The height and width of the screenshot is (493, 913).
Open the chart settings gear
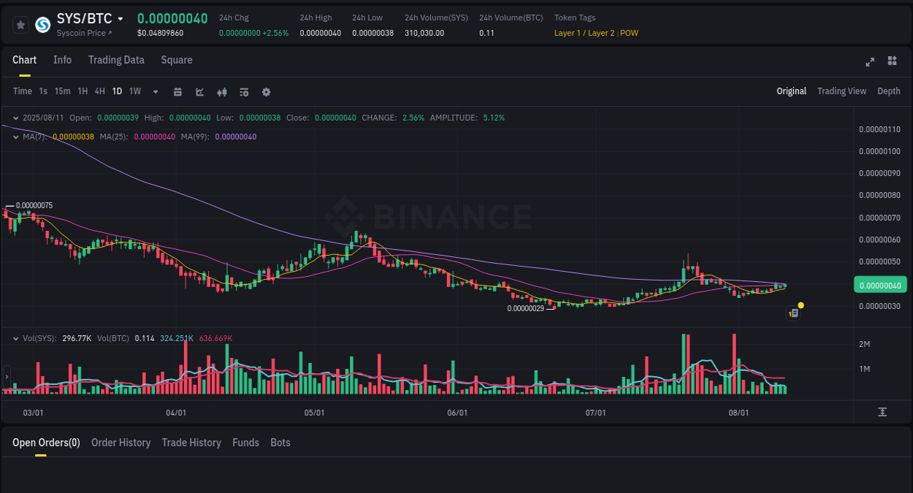click(x=266, y=91)
